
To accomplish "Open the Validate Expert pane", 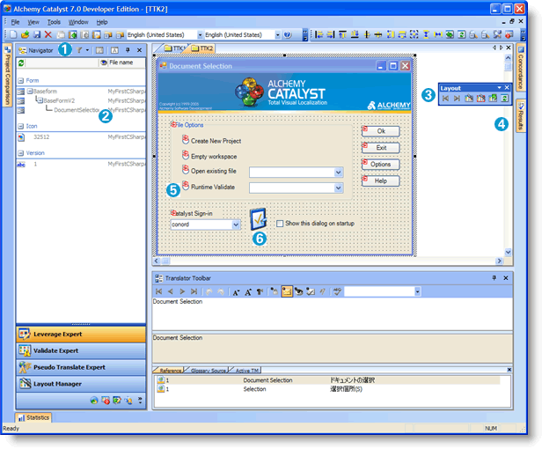I will [x=81, y=350].
